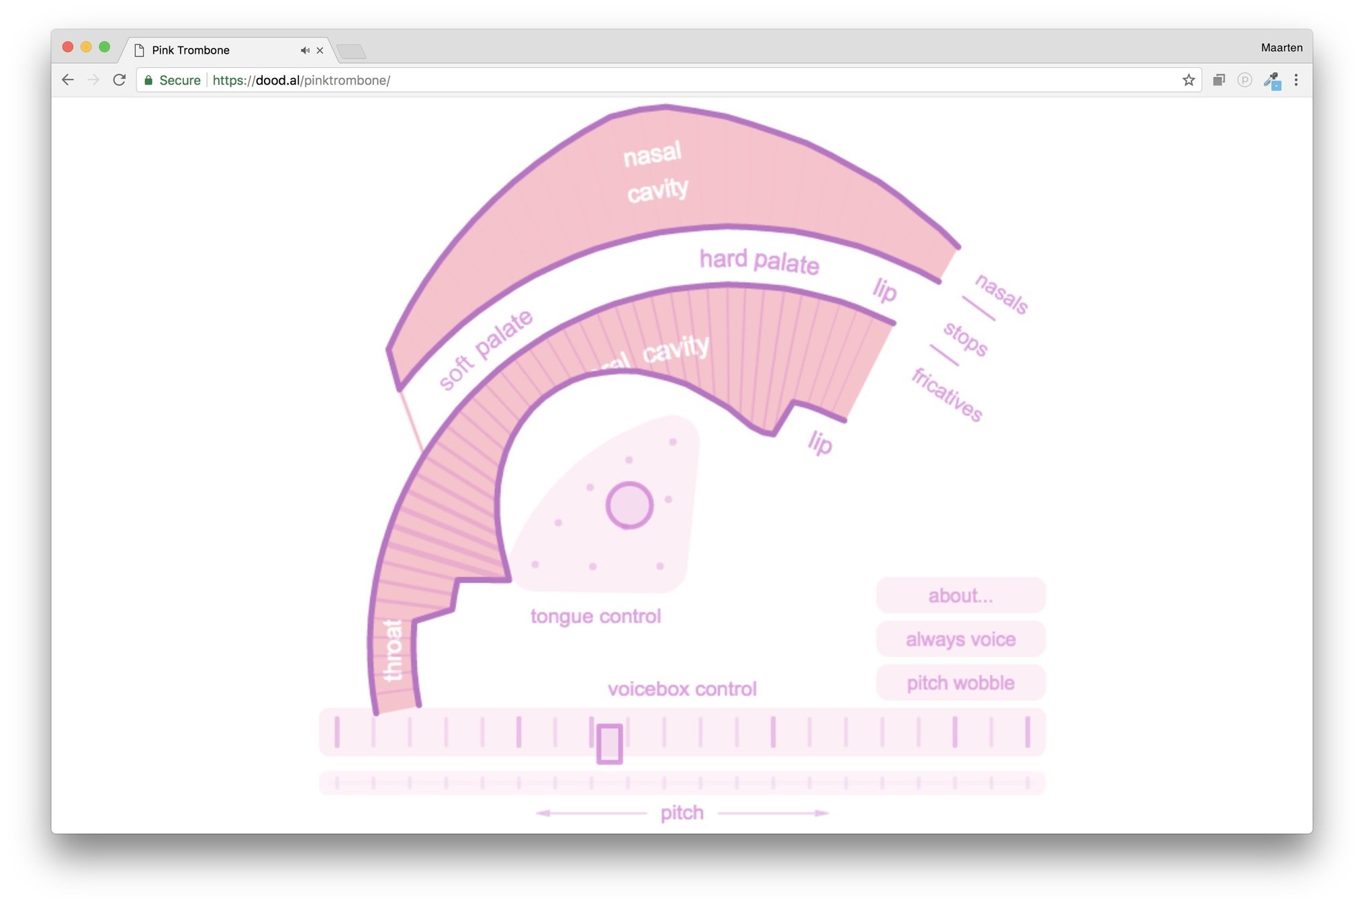Click the tab's audio speaker icon
This screenshot has height=907, width=1364.
coord(304,50)
